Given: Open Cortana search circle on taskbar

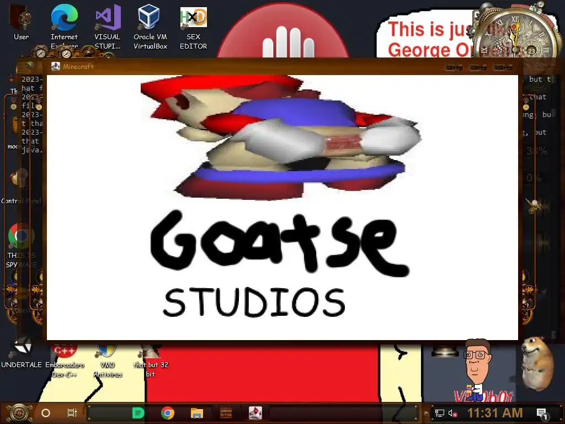Looking at the screenshot, I should click(x=46, y=413).
